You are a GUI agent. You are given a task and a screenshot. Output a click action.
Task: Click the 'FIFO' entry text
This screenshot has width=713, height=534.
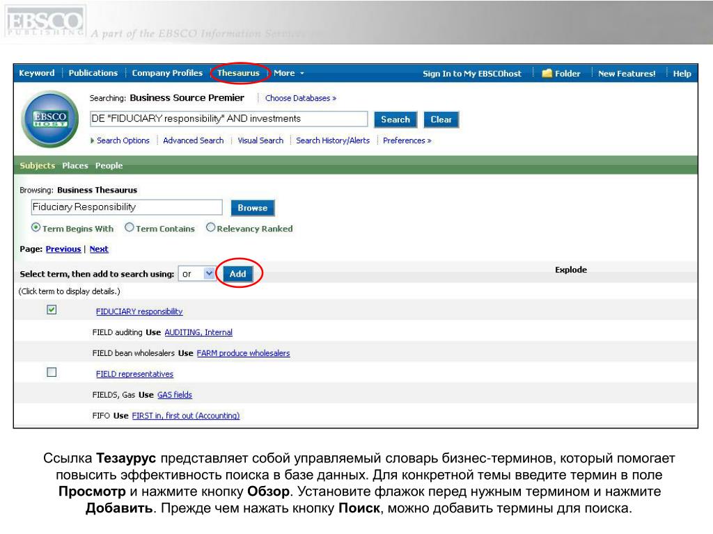click(101, 416)
